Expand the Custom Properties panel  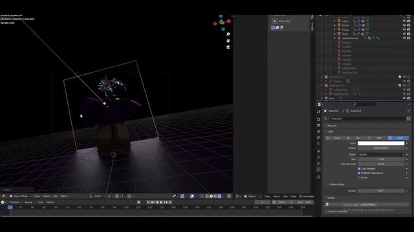337,211
